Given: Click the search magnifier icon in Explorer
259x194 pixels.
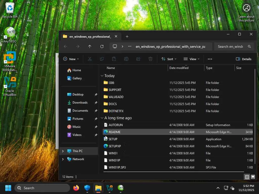Looking at the screenshot, I should (x=249, y=46).
